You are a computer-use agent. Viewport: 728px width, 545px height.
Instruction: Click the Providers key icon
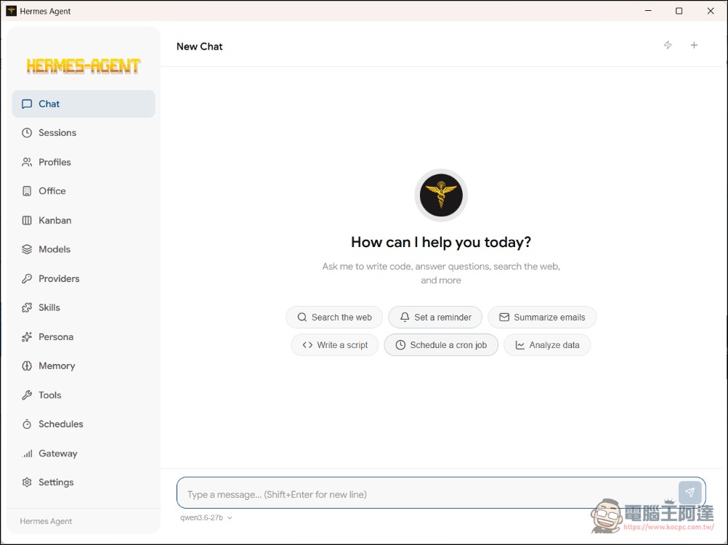[27, 278]
